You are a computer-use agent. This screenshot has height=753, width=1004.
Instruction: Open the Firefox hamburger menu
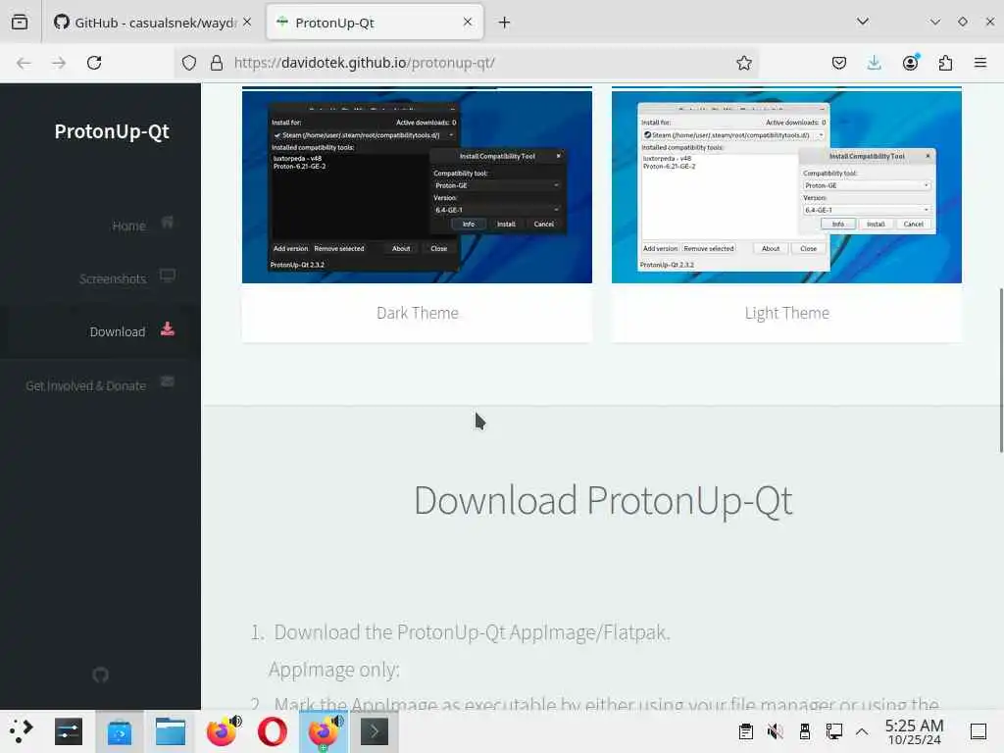[980, 63]
